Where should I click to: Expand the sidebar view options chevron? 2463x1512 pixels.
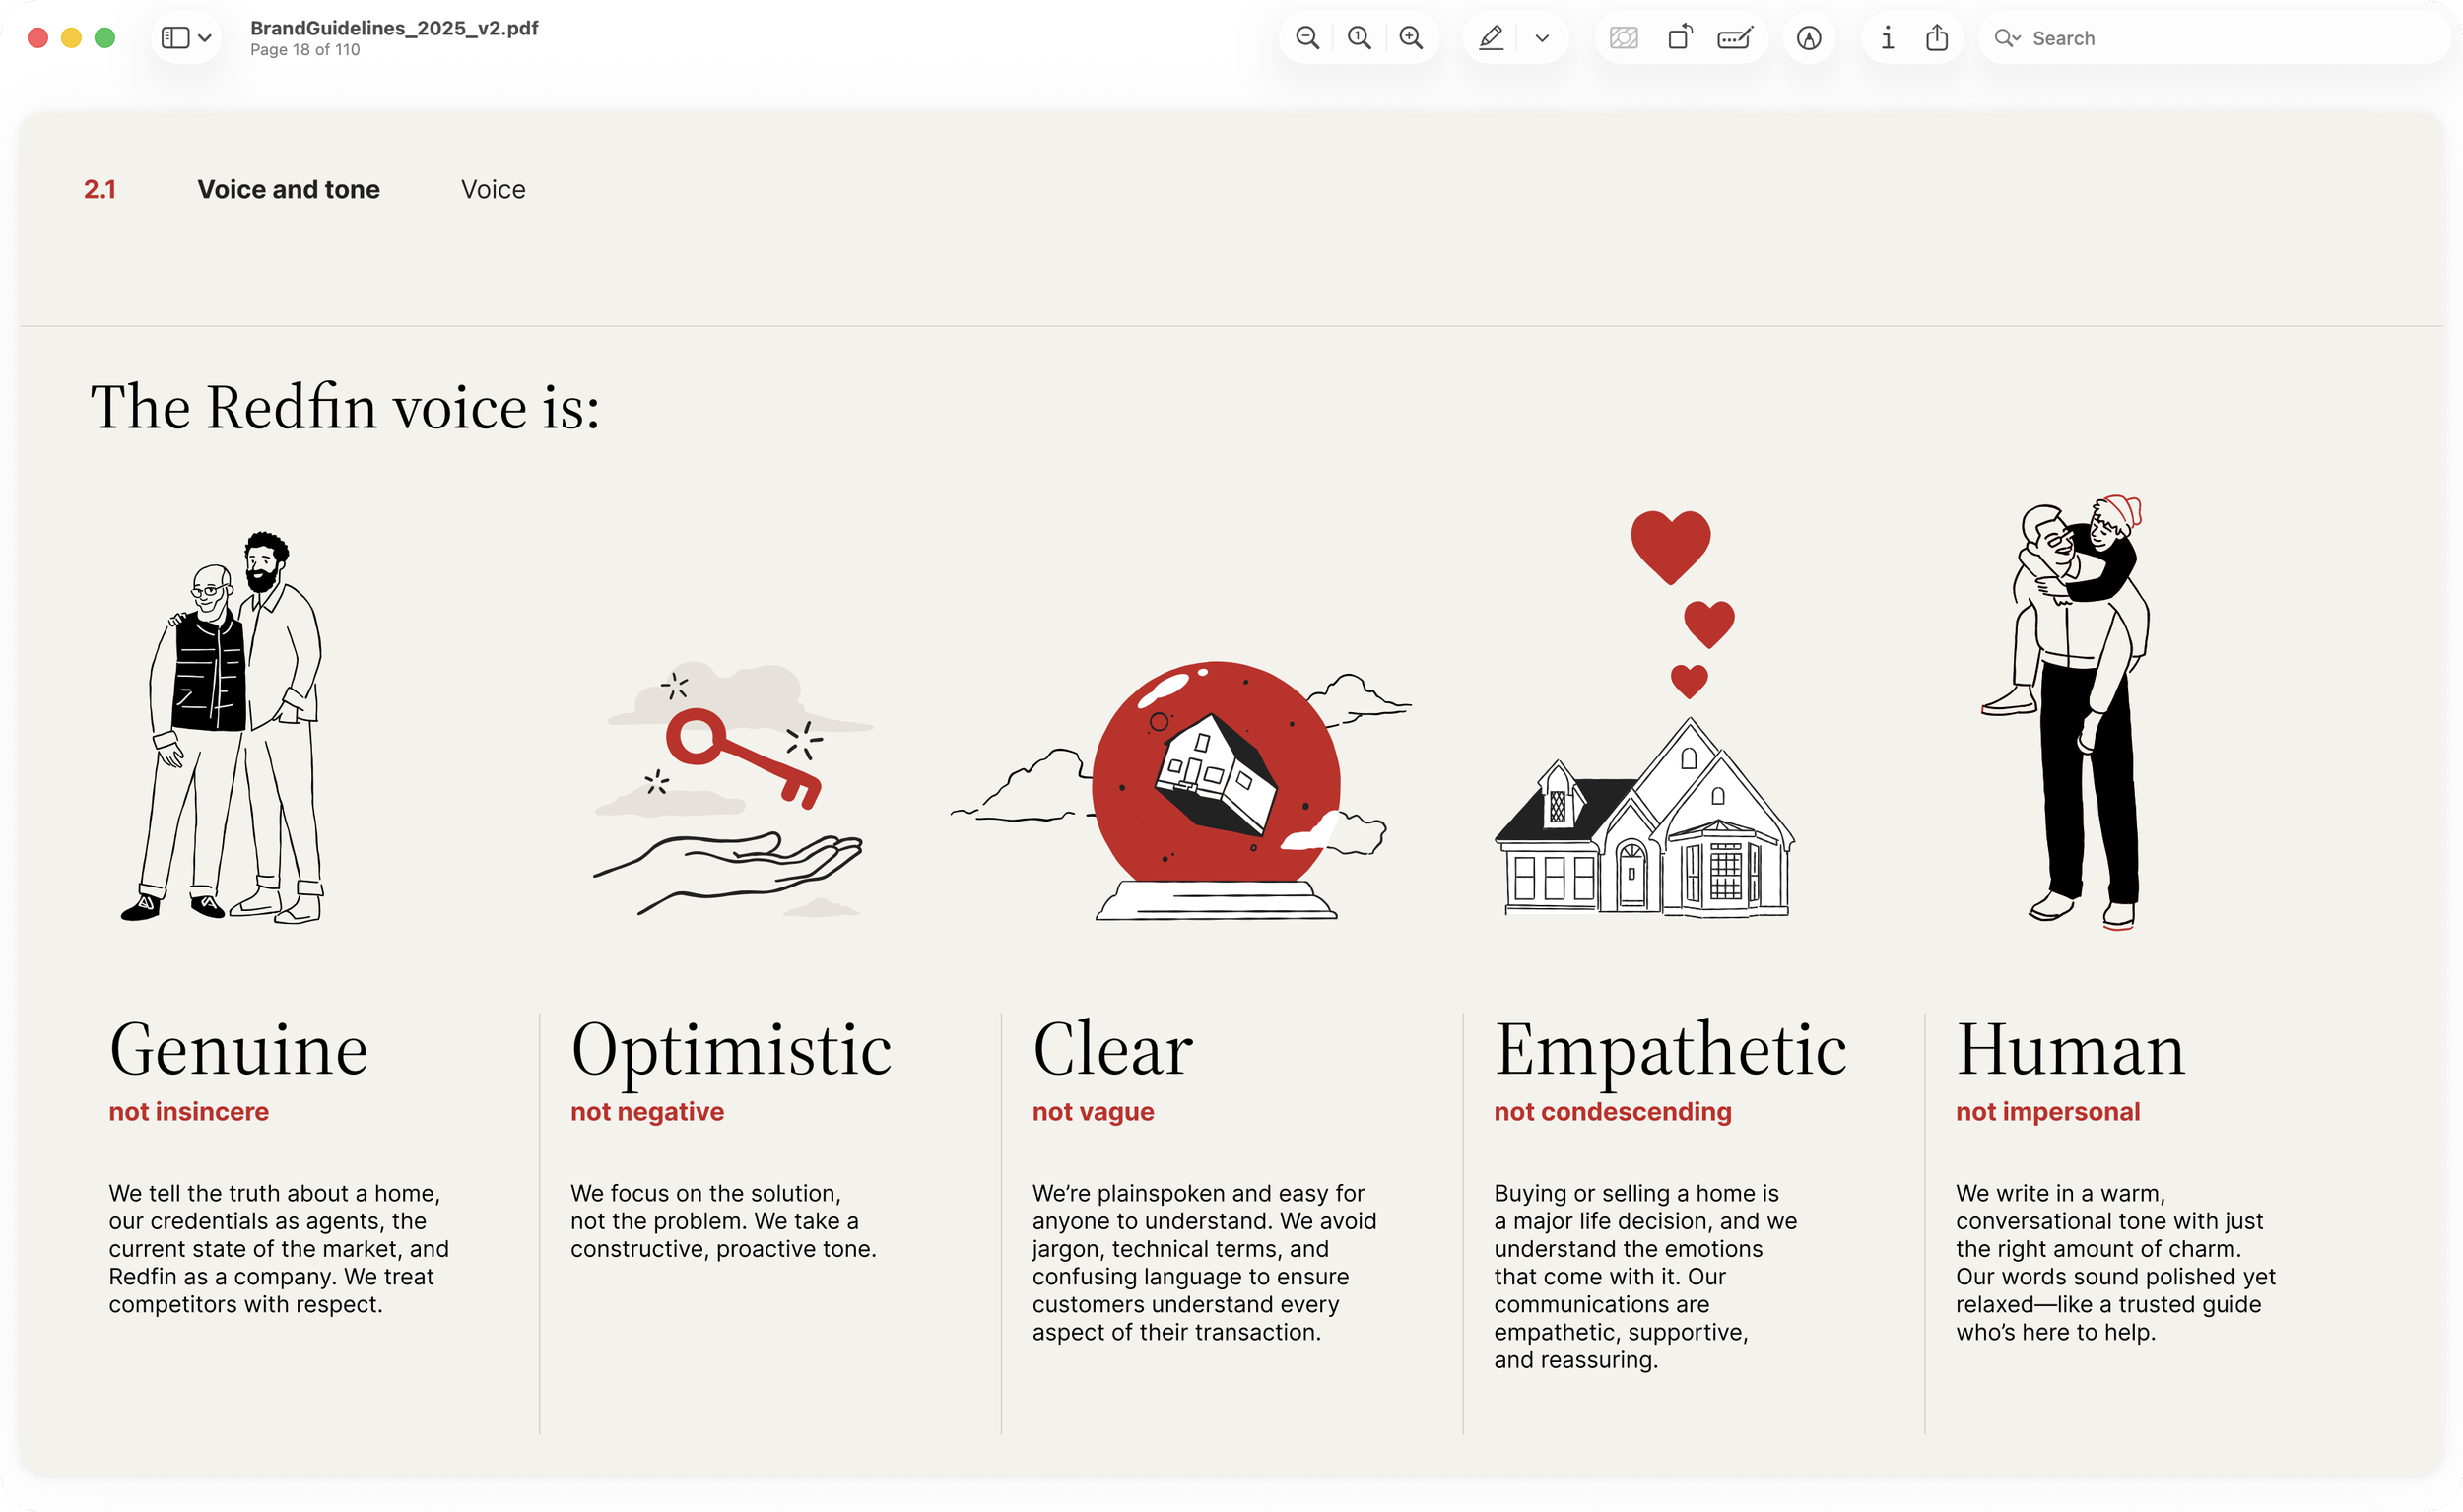pyautogui.click(x=205, y=38)
